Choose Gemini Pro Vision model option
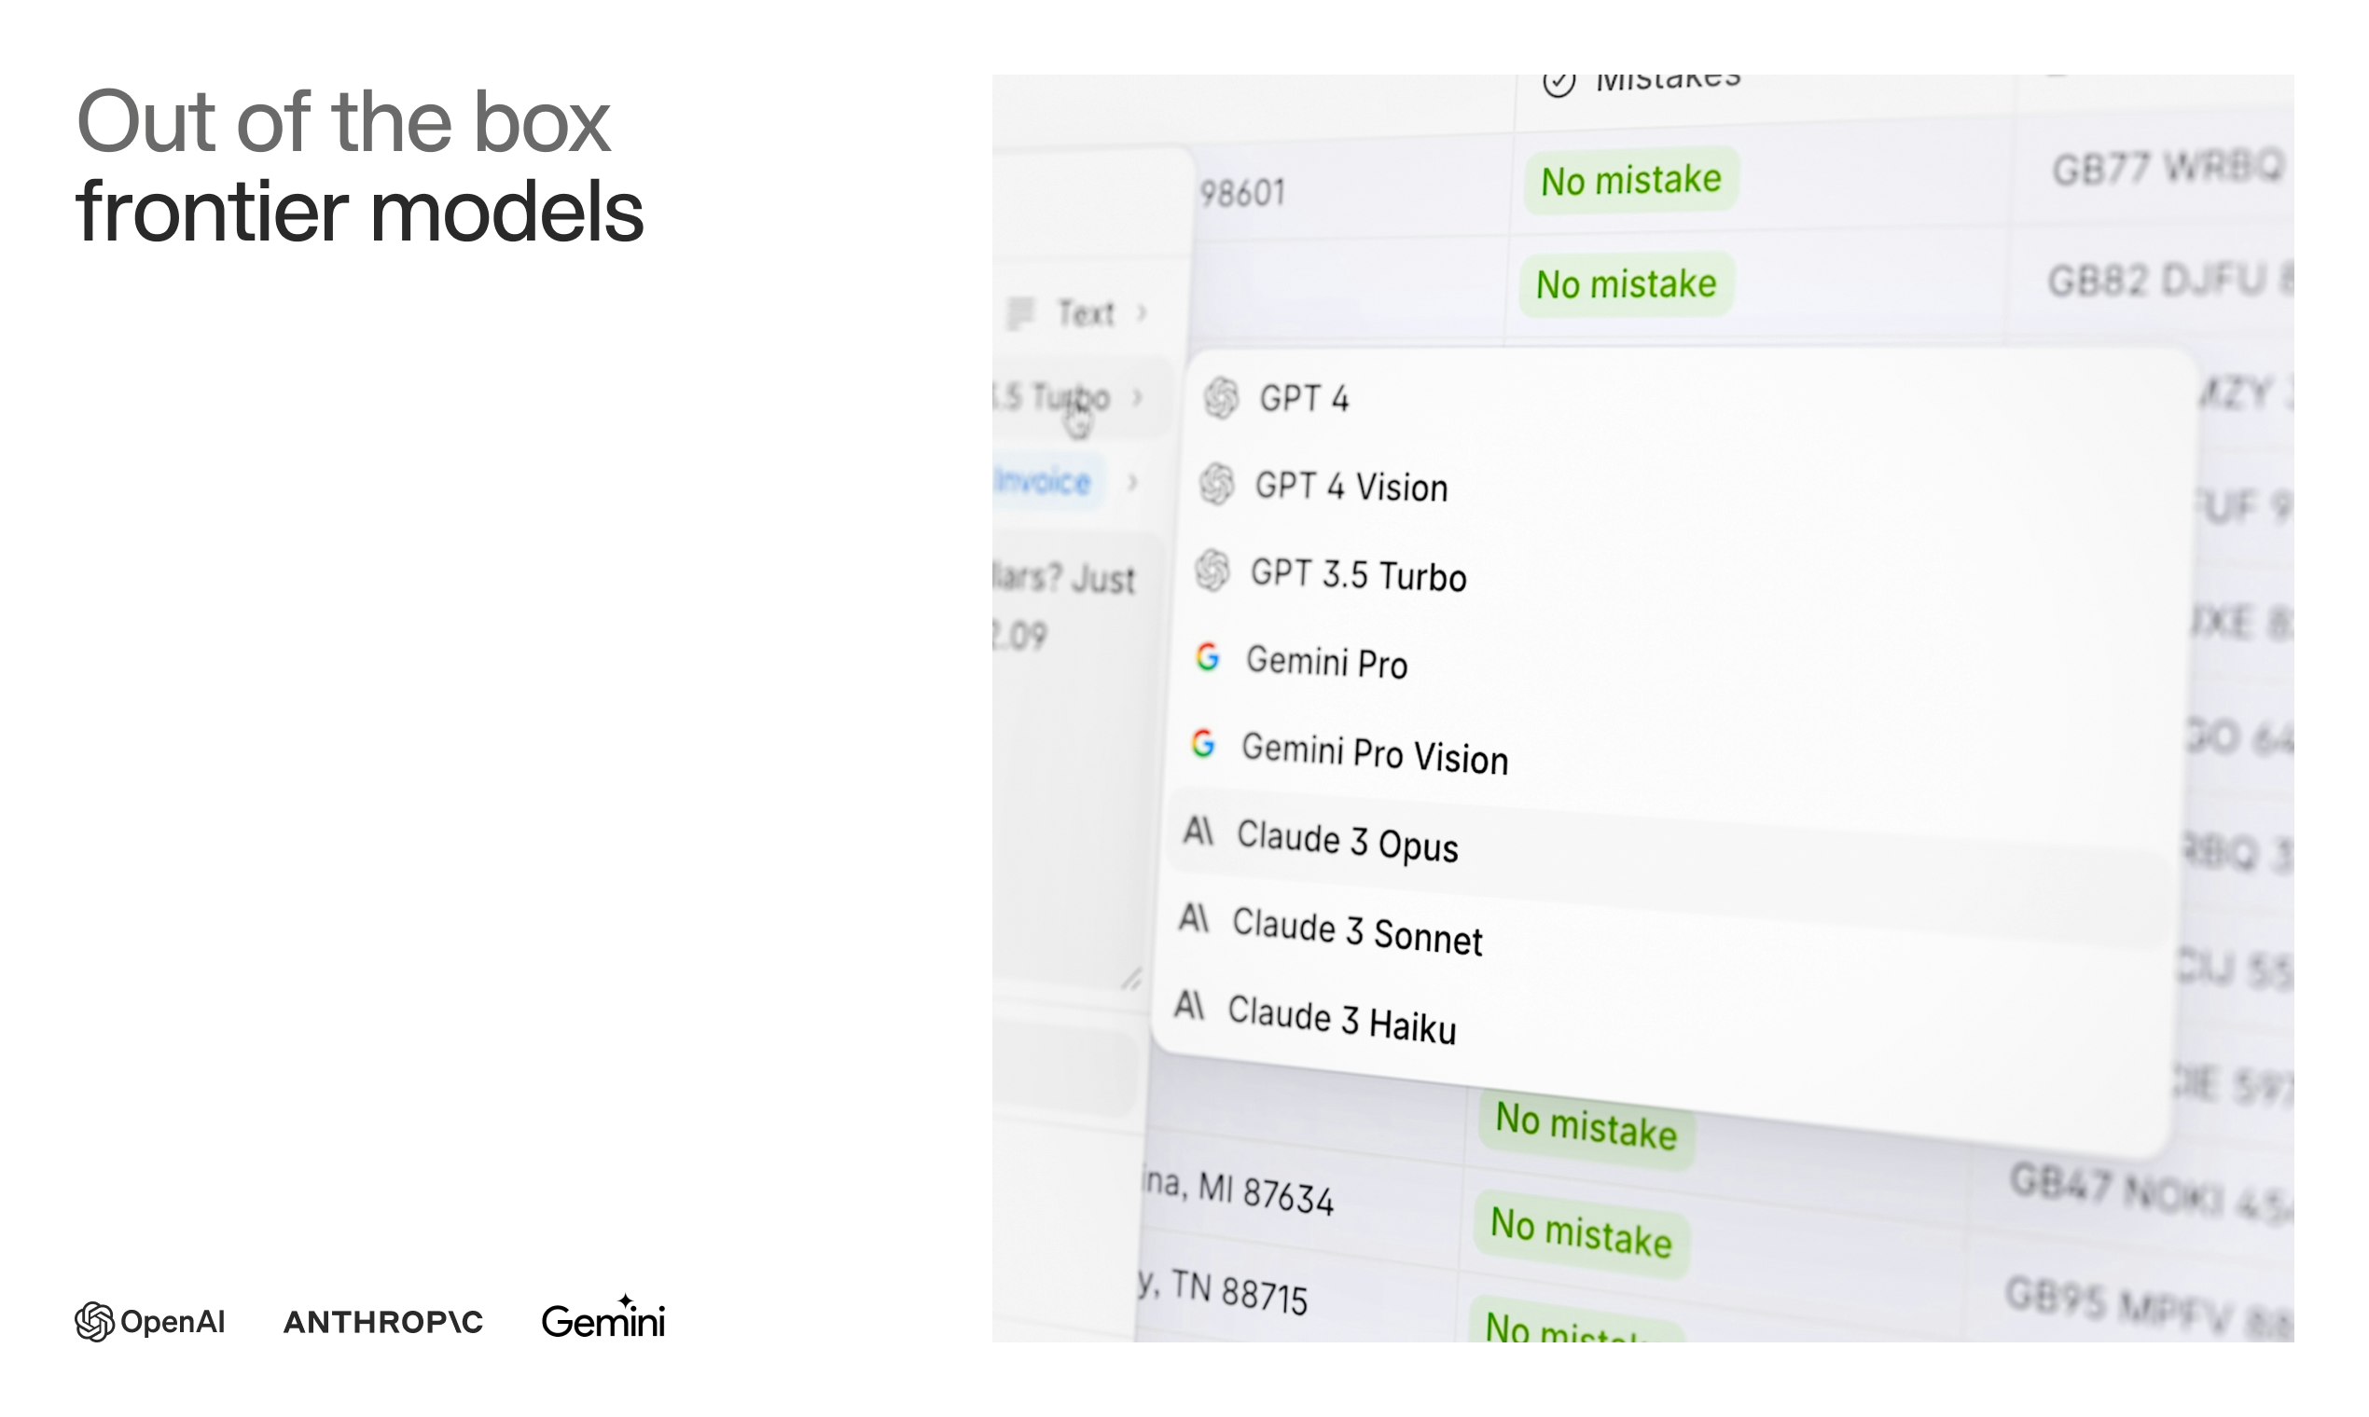This screenshot has height=1417, width=2369. (x=1374, y=753)
